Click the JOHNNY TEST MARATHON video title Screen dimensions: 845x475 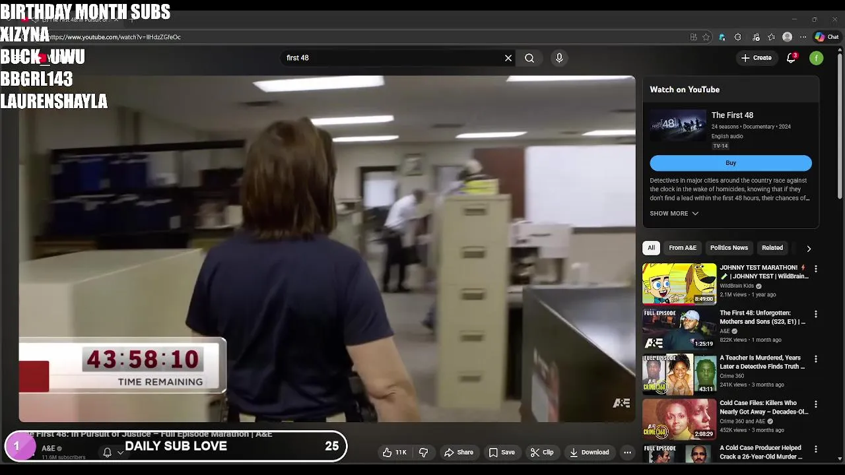pyautogui.click(x=764, y=272)
